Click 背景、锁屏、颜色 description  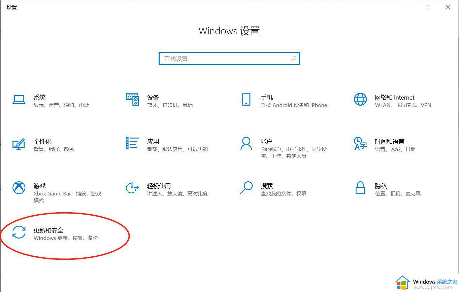coord(54,149)
